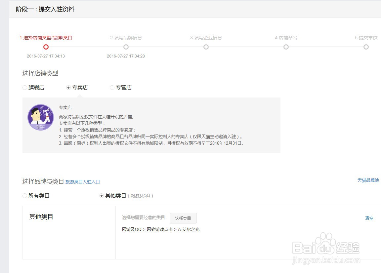The width and height of the screenshot is (381, 273).
Task: Click the line about 授权有效期不得早于2016年12月31日
Action: [151, 143]
